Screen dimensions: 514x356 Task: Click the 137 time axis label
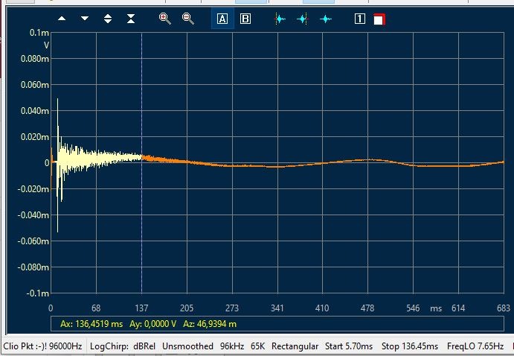[141, 308]
